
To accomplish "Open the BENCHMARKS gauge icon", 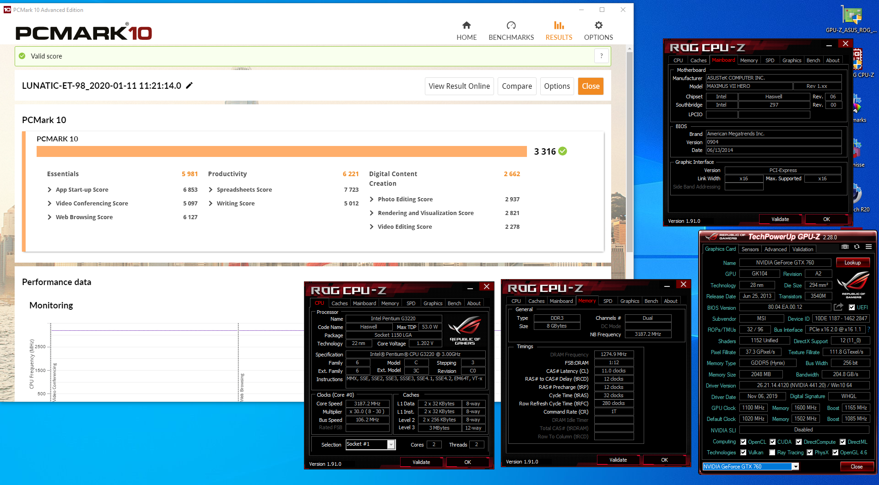I will coord(511,25).
